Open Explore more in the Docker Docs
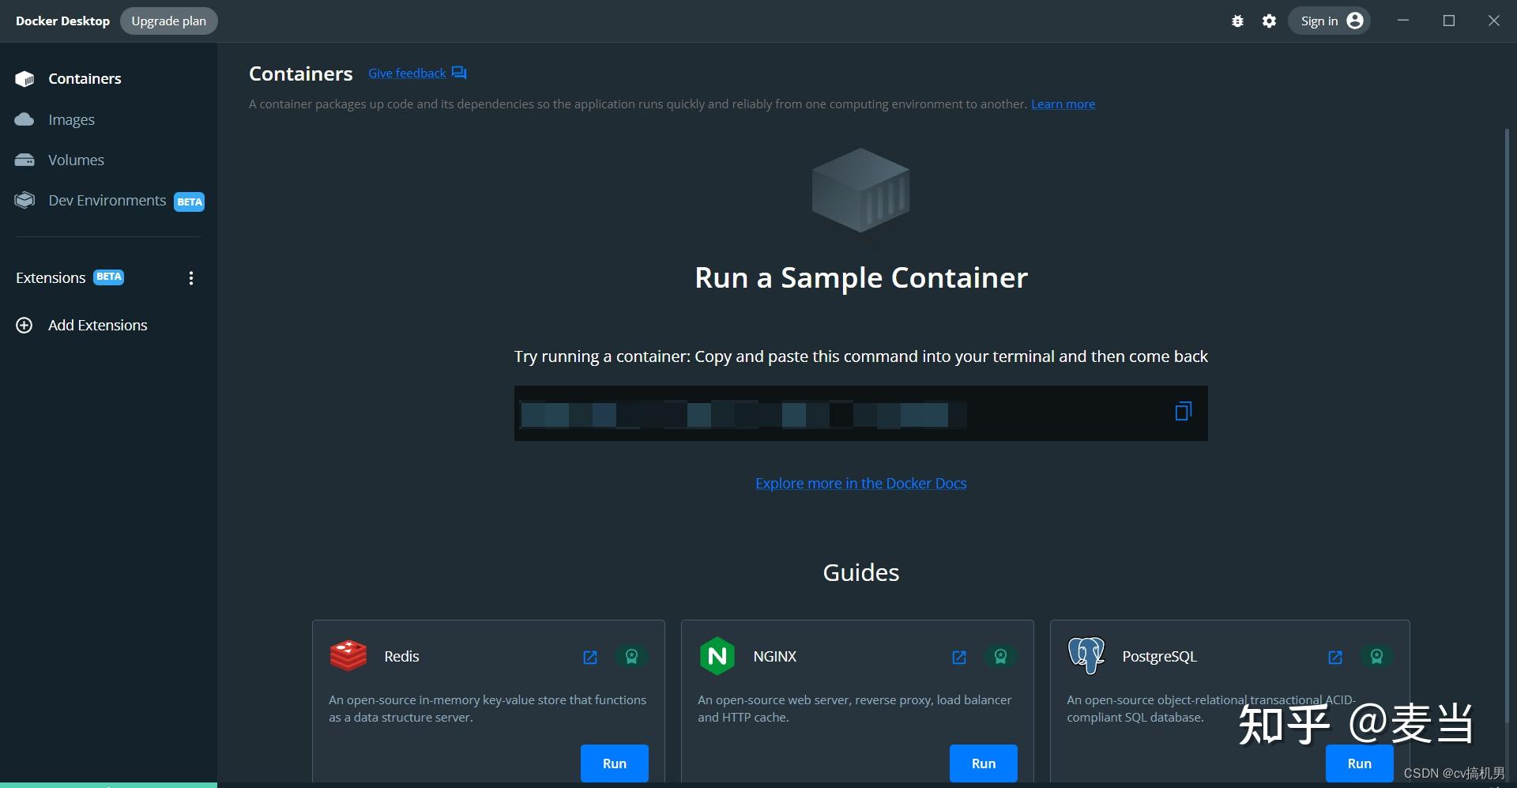 point(860,483)
